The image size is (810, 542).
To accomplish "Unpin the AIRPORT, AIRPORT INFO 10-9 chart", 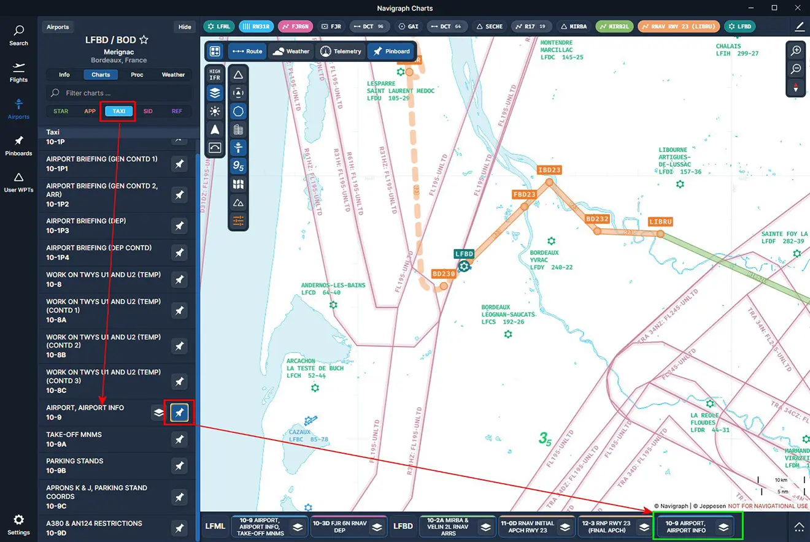I will 179,413.
